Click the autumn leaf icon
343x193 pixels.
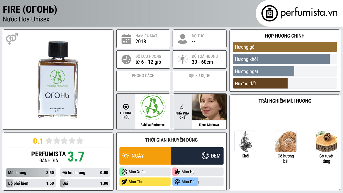click(x=124, y=182)
